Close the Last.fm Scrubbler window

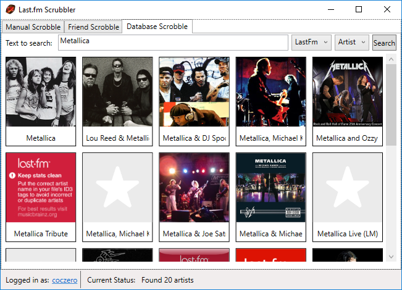387,9
